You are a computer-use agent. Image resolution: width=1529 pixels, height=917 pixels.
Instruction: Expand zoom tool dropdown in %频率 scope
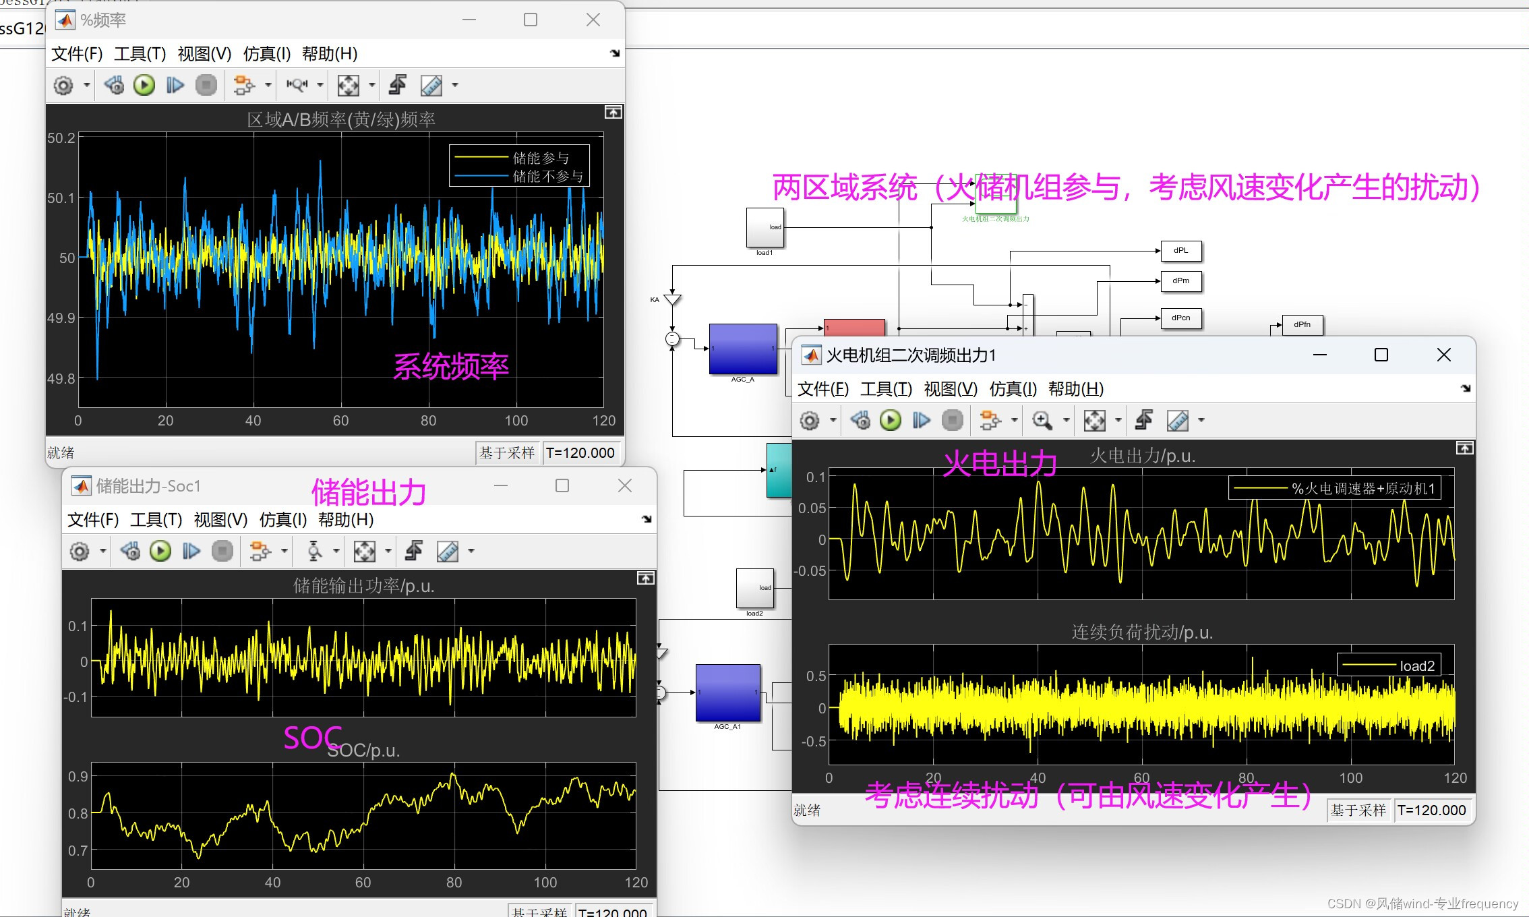pos(320,86)
